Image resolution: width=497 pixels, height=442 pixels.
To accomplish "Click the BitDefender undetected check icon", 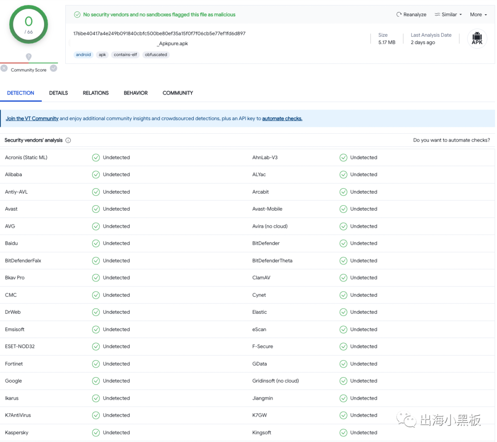I will [x=343, y=243].
